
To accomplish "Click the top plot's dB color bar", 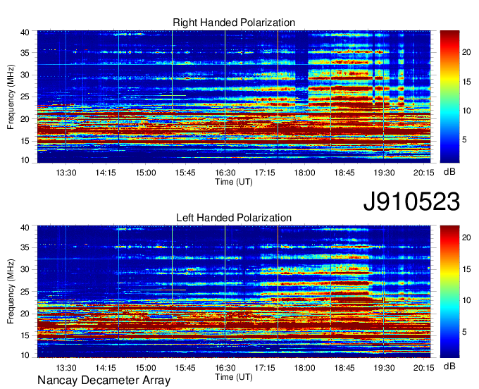I will (449, 97).
